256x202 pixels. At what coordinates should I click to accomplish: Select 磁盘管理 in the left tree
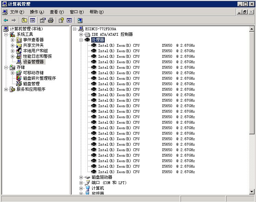point(31,84)
